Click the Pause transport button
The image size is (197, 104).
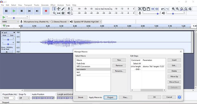pos(6,11)
